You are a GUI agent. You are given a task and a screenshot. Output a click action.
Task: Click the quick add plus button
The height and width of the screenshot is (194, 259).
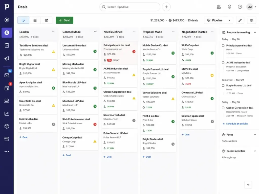pyautogui.click(x=166, y=7)
